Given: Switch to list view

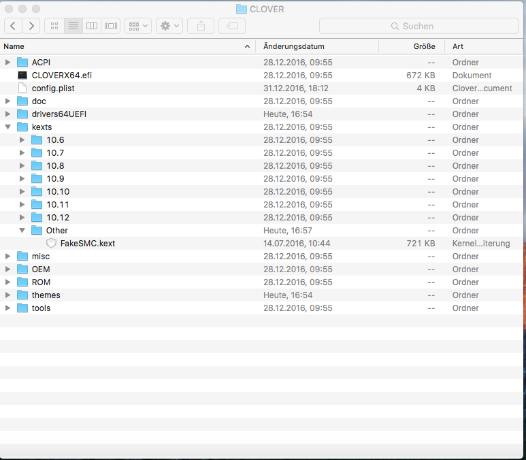Looking at the screenshot, I should coord(73,26).
